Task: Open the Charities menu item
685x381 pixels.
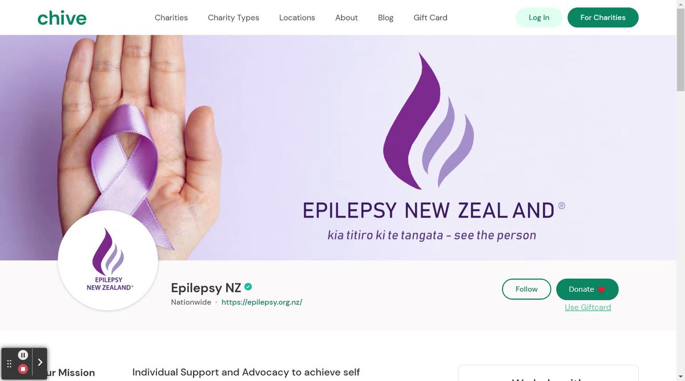Action: coord(171,18)
